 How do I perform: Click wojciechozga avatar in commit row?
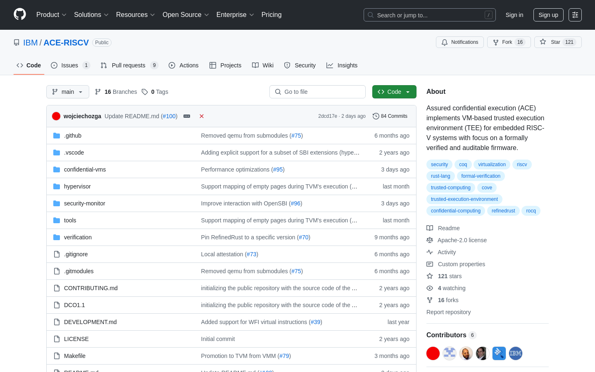coord(56,116)
